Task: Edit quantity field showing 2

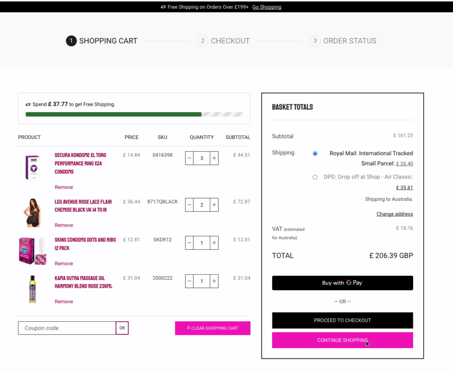Action: pos(202,205)
